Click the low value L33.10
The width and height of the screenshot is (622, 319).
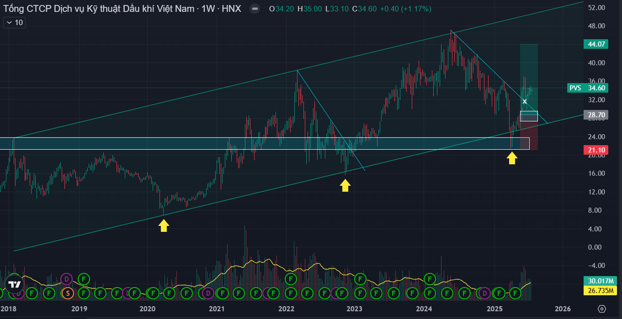coord(337,9)
